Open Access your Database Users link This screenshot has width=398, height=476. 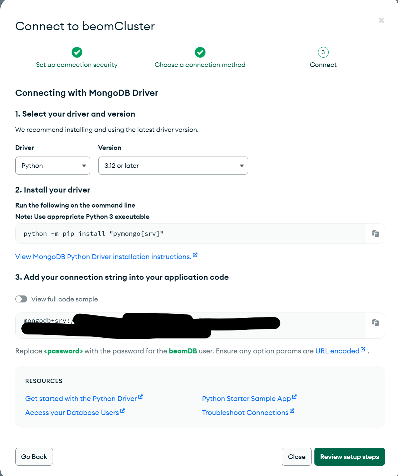(x=72, y=413)
